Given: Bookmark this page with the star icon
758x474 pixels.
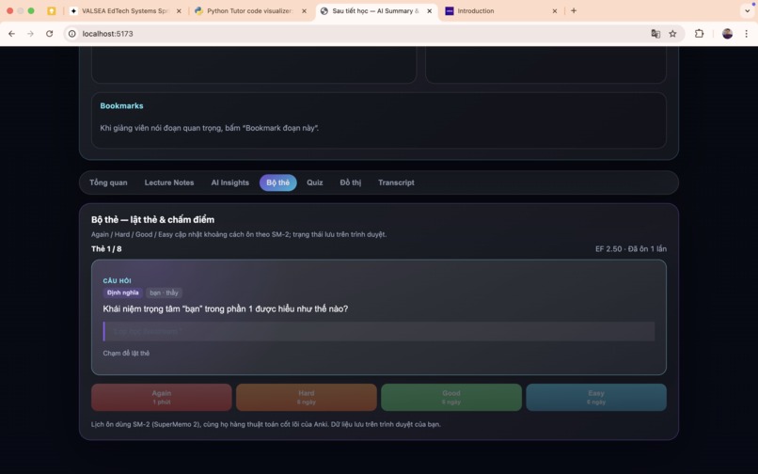Looking at the screenshot, I should (672, 33).
